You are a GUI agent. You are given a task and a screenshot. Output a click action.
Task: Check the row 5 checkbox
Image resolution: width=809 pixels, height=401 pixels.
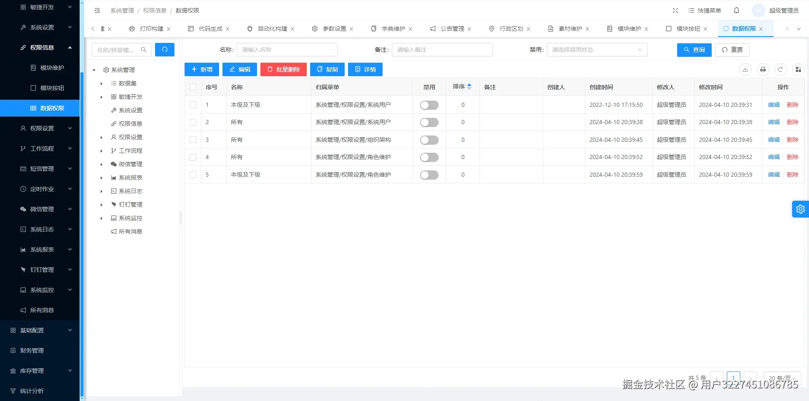[193, 175]
